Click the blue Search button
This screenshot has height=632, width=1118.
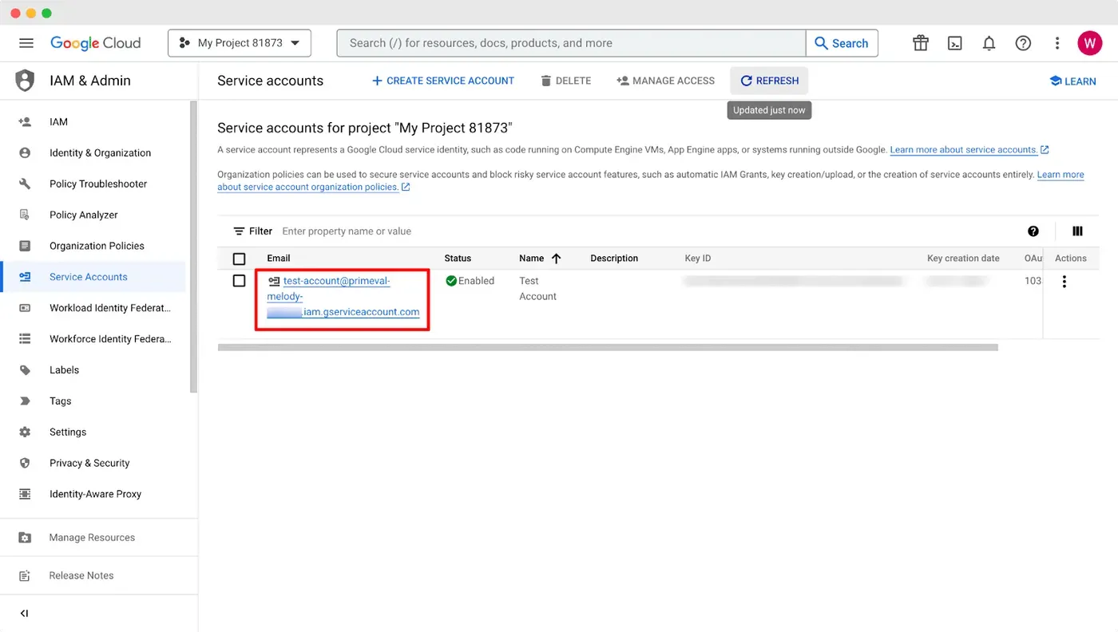coord(842,43)
